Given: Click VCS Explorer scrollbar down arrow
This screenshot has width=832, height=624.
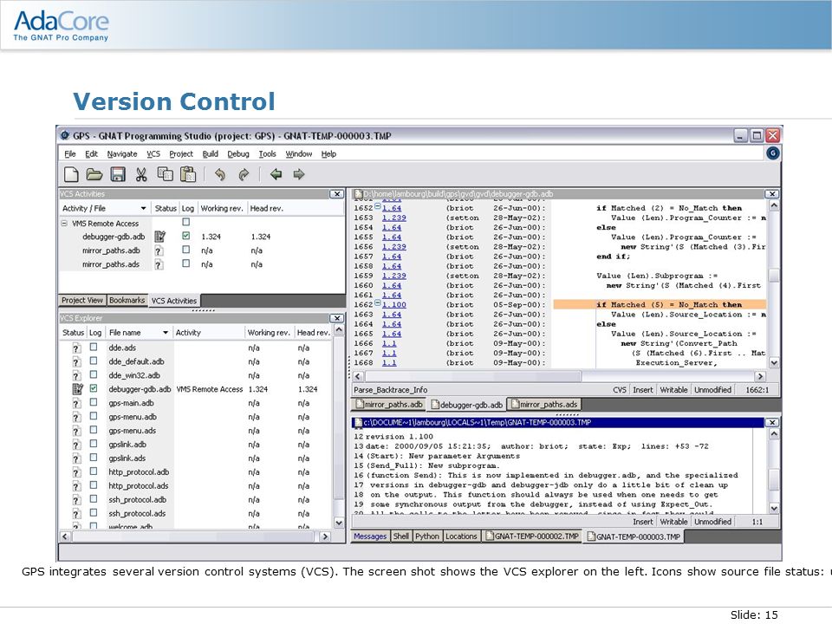Looking at the screenshot, I should click(x=339, y=523).
